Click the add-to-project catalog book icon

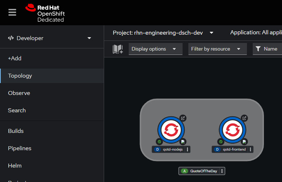tap(118, 49)
